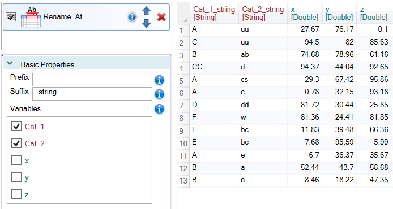The image size is (393, 209).
Task: Click the Cat_1 cell containing F
Action: pos(214,117)
